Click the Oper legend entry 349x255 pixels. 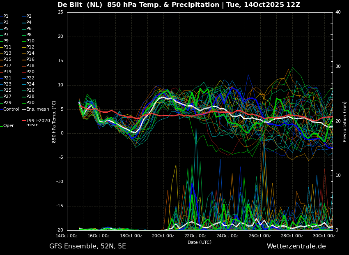coord(7,126)
